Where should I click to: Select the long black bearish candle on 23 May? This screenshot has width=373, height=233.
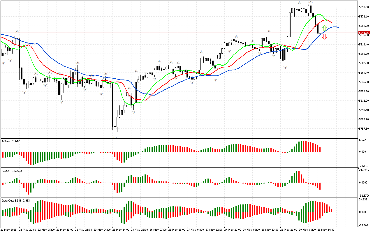(113, 105)
